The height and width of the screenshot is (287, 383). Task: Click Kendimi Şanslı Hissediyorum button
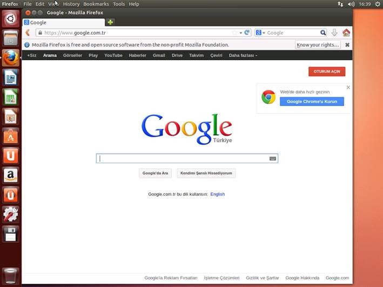[x=206, y=173]
